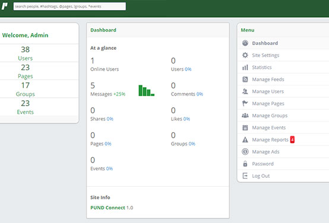329x223 pixels.
Task: Open Manage Events menu entry
Action: tap(269, 128)
